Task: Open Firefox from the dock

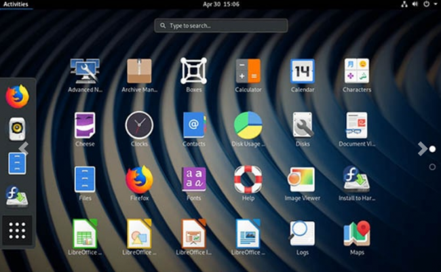Action: 17,97
